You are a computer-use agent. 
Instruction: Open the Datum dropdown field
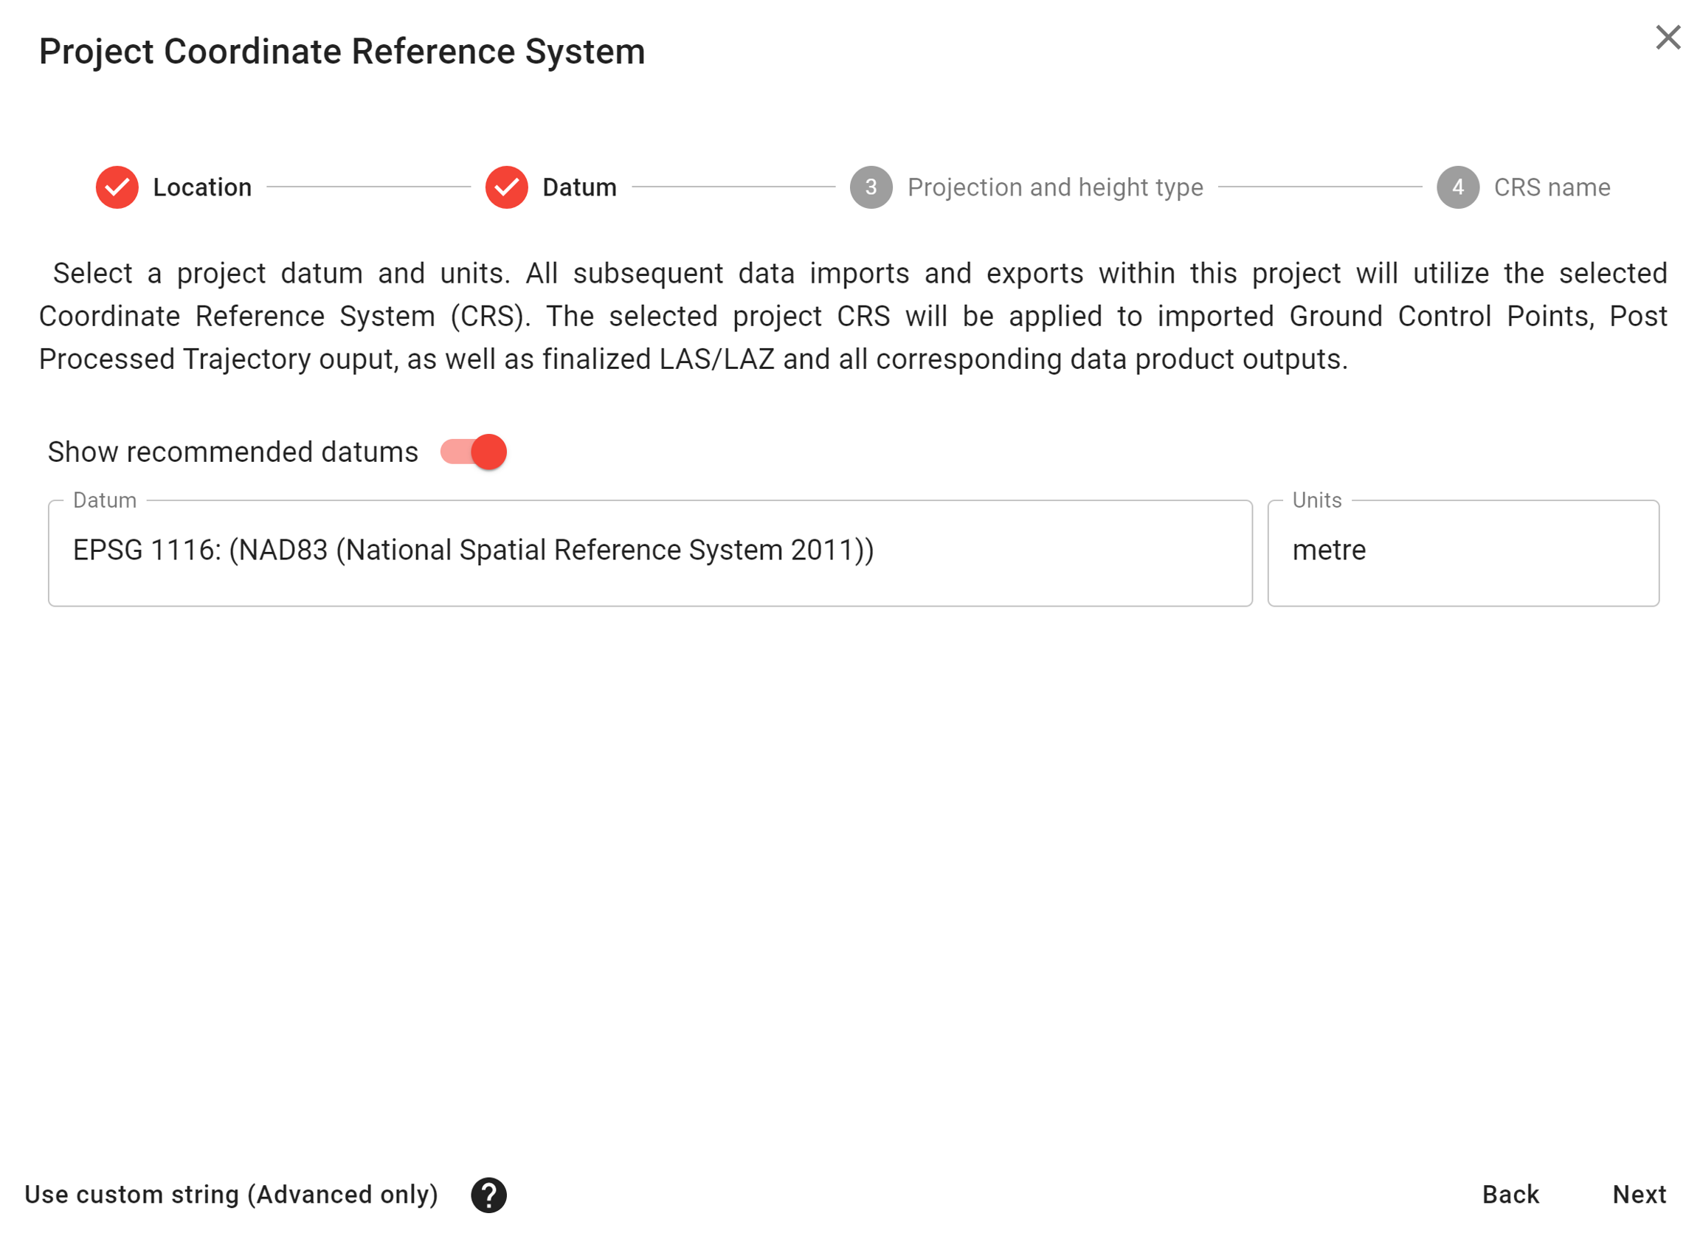(x=650, y=553)
